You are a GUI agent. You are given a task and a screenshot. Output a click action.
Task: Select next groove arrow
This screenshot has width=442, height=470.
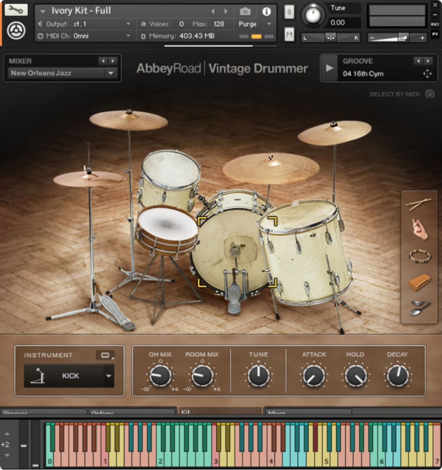tap(428, 61)
